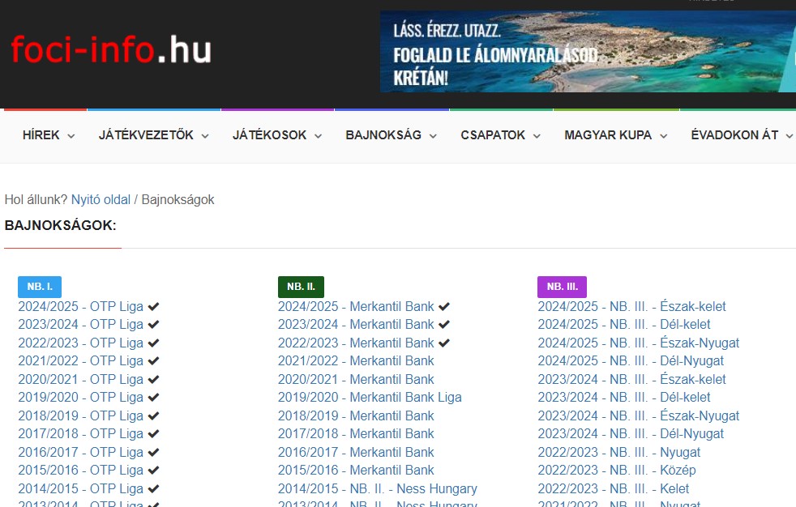Open the CSAPATOK menu
The width and height of the screenshot is (796, 507).
point(501,135)
